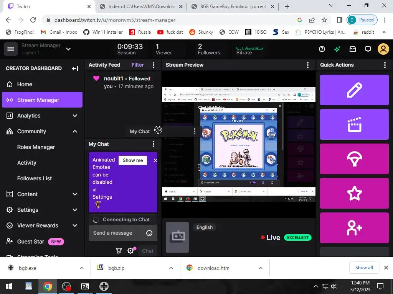Click the Bitrate graph in header

(x=249, y=49)
